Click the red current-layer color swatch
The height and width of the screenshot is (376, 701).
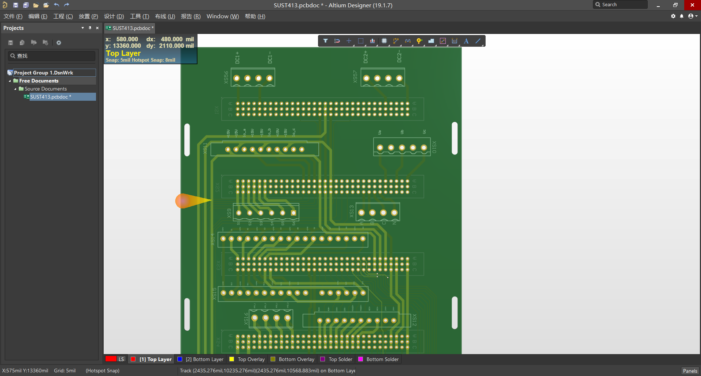[111, 359]
